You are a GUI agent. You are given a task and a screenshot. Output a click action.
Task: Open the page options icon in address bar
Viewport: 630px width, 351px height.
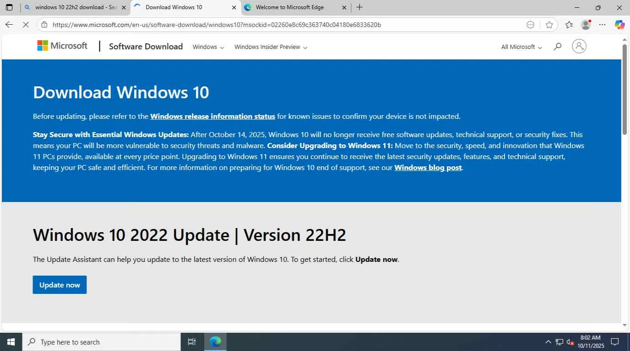tap(530, 25)
